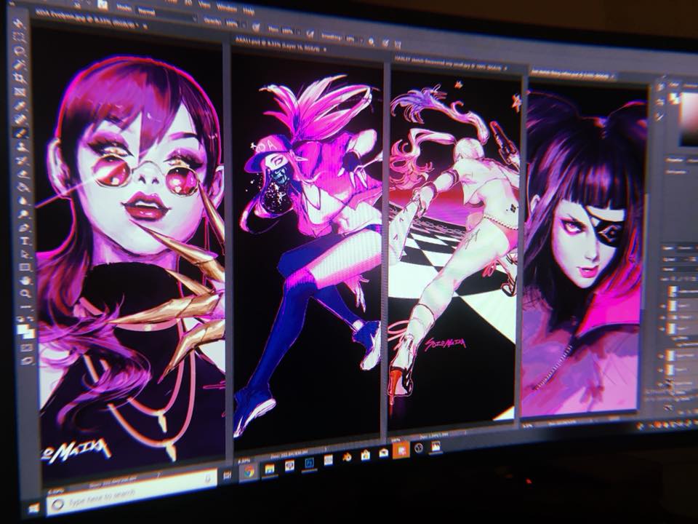This screenshot has width=698, height=524.
Task: Open Photoshop from the taskbar
Action: pyautogui.click(x=309, y=463)
